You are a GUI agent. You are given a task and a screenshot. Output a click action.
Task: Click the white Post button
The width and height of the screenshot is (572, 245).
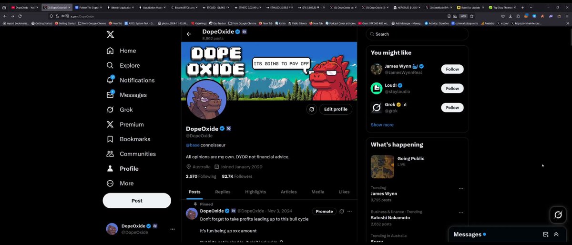point(137,201)
